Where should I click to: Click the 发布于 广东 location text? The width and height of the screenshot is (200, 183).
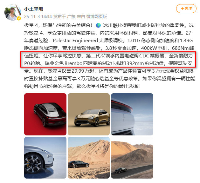[64, 16]
